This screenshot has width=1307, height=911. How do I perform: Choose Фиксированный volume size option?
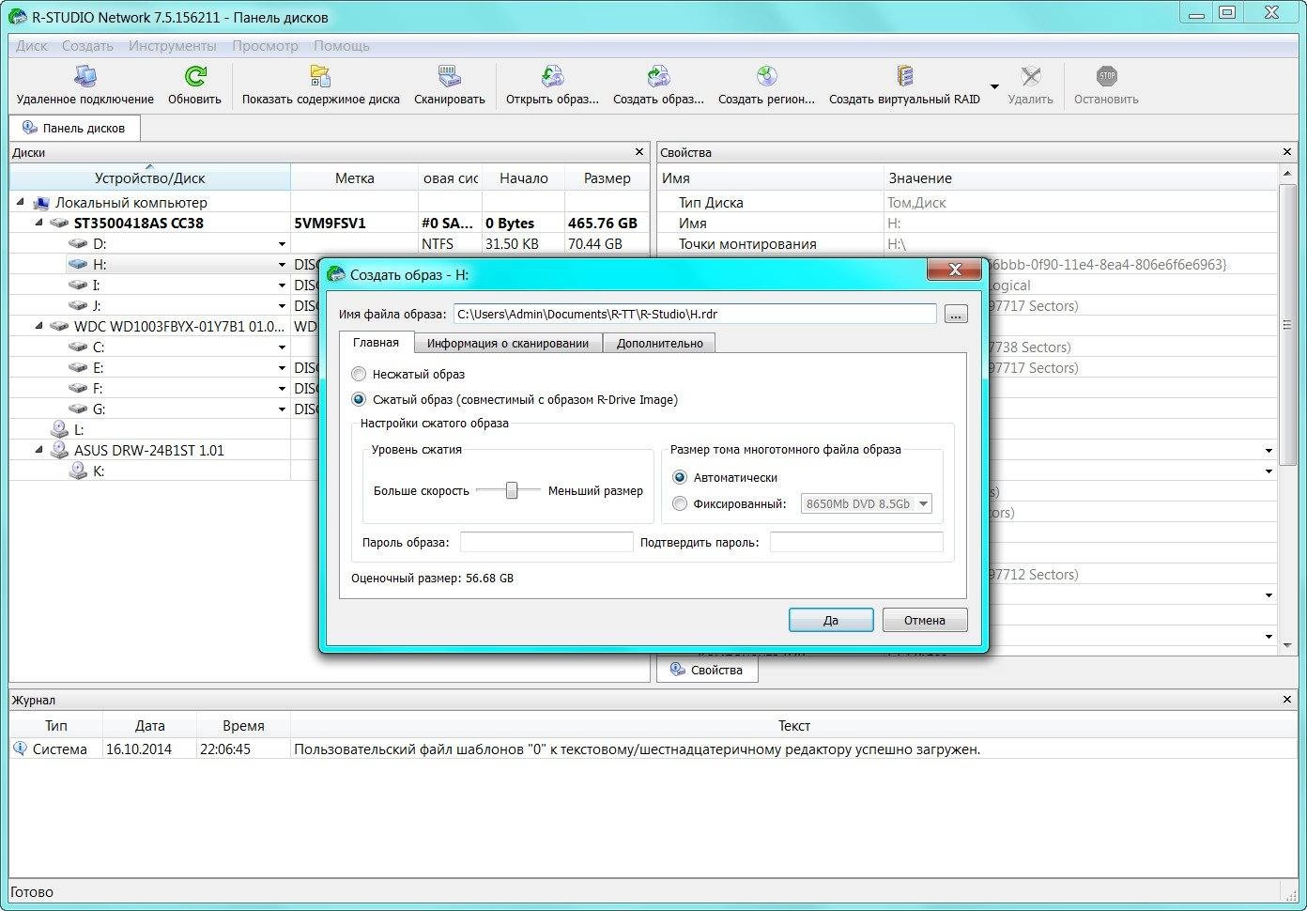pos(680,503)
